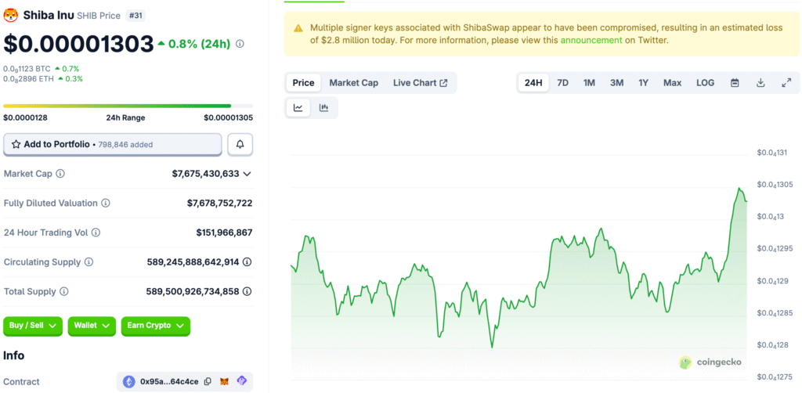Click the Market Cap info icon
This screenshot has height=393, width=802.
pyautogui.click(x=60, y=174)
